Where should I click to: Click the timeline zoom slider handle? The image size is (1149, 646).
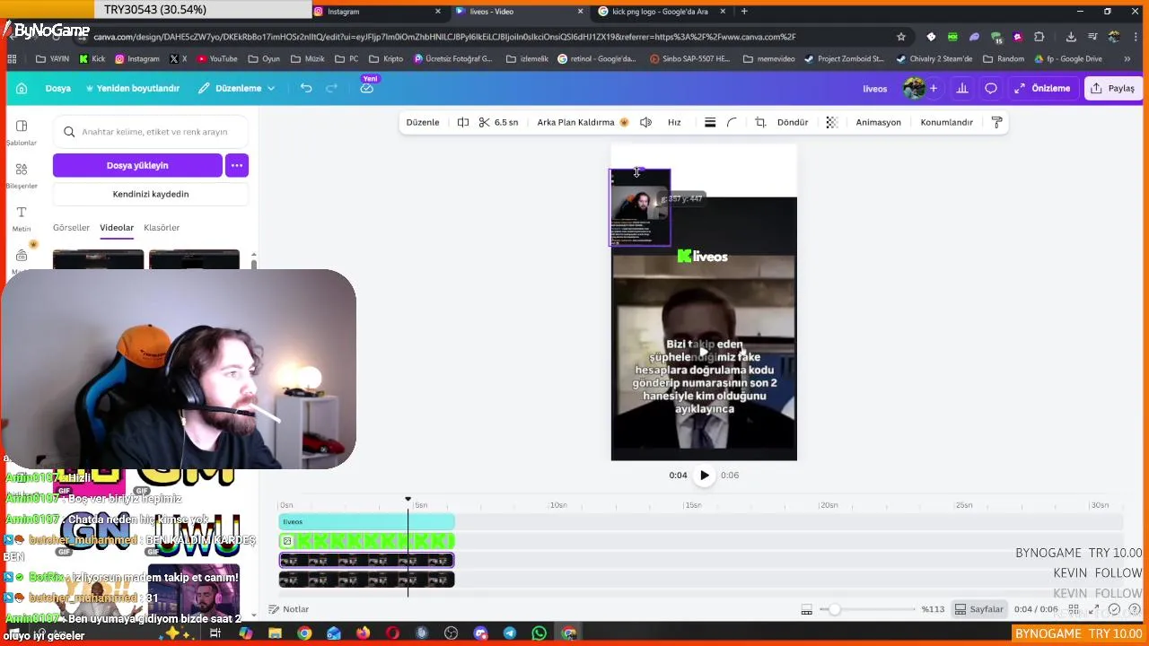(x=835, y=609)
